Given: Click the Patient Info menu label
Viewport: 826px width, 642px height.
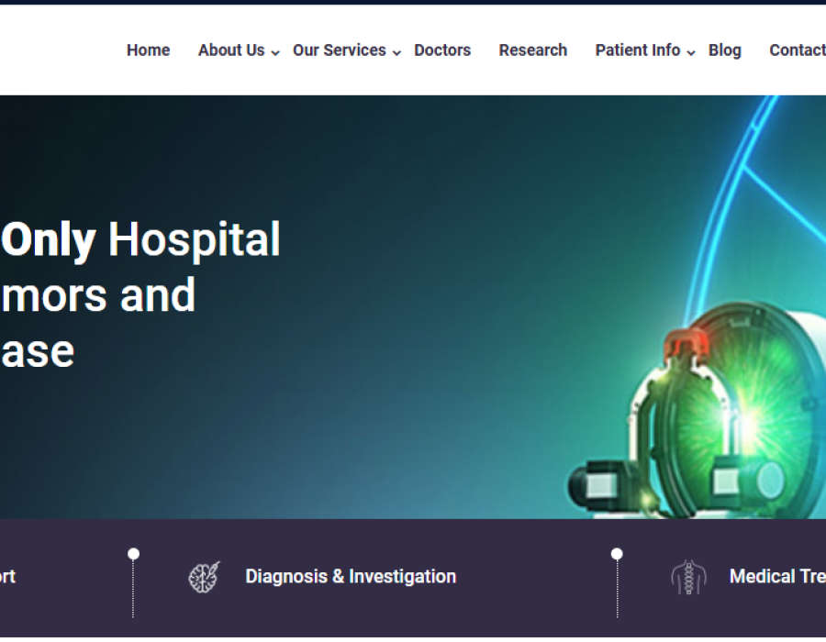Looking at the screenshot, I should point(637,50).
